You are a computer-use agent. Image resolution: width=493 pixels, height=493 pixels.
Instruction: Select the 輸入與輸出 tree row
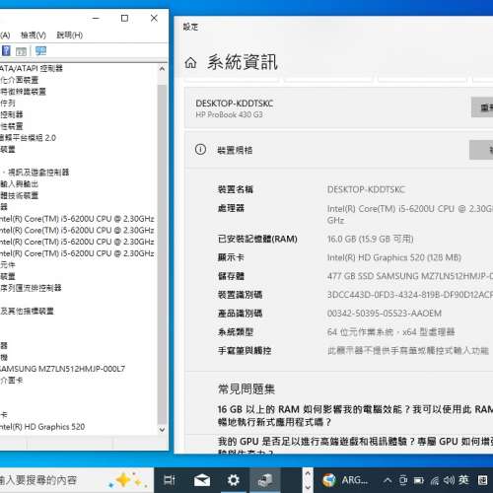pyautogui.click(x=19, y=183)
